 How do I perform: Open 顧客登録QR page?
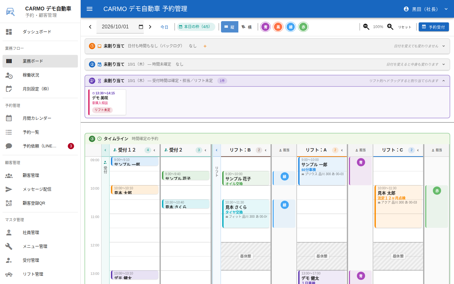[40, 203]
